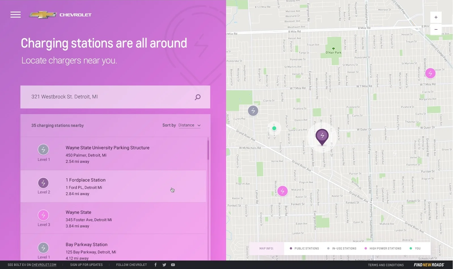Click the 35 charging stations nearby text
The image size is (453, 269).
(x=58, y=125)
